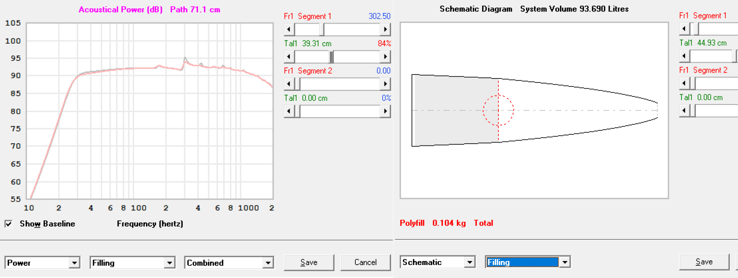Viewport: 738px width, 278px height.
Task: Click right arrow of Tal1 0.00 cm 0% slider
Action: click(x=385, y=111)
